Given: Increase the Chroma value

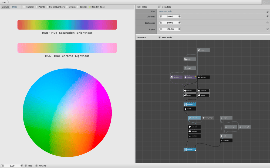Looking at the screenshot, I should tap(180, 16).
